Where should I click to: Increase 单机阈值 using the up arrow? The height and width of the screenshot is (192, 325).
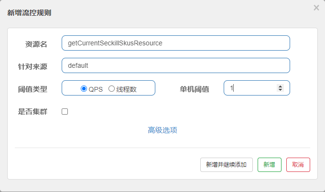pyautogui.click(x=280, y=86)
